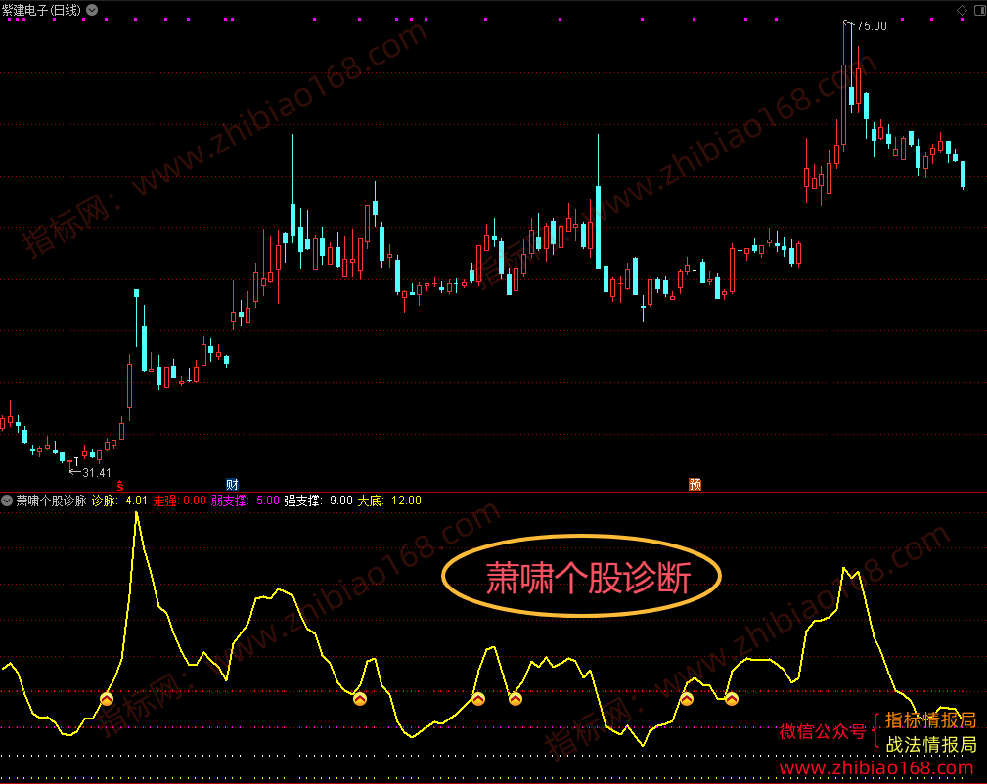Click the diamond icon at chart top-right
This screenshot has height=784, width=987.
point(962,10)
